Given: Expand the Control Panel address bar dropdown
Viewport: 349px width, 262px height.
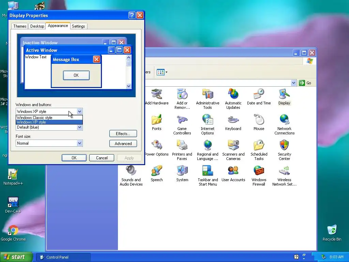Looking at the screenshot, I should click(x=293, y=83).
